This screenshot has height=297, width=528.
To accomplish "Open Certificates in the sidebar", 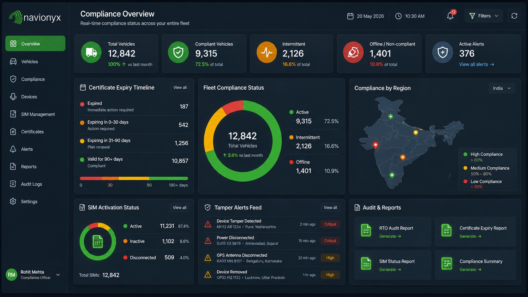I will pos(35,132).
